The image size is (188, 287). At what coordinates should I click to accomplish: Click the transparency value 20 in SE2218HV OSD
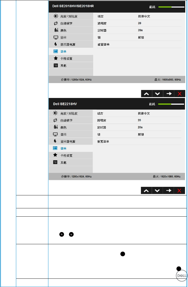(139, 120)
